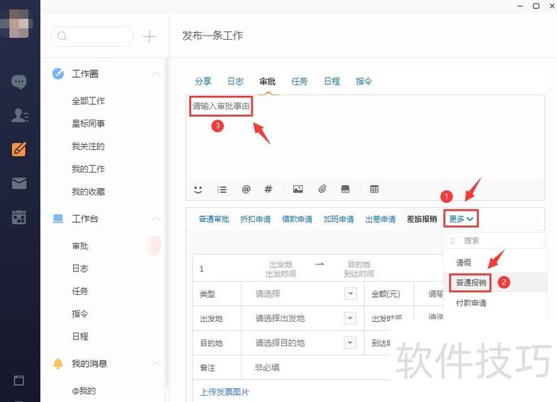Image resolution: width=557 pixels, height=402 pixels.
Task: Open the 目的地 destination dropdown
Action: [x=351, y=342]
